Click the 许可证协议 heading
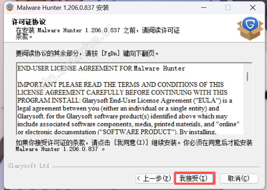Image resolution: width=267 pixels, height=190 pixels. tap(29, 22)
